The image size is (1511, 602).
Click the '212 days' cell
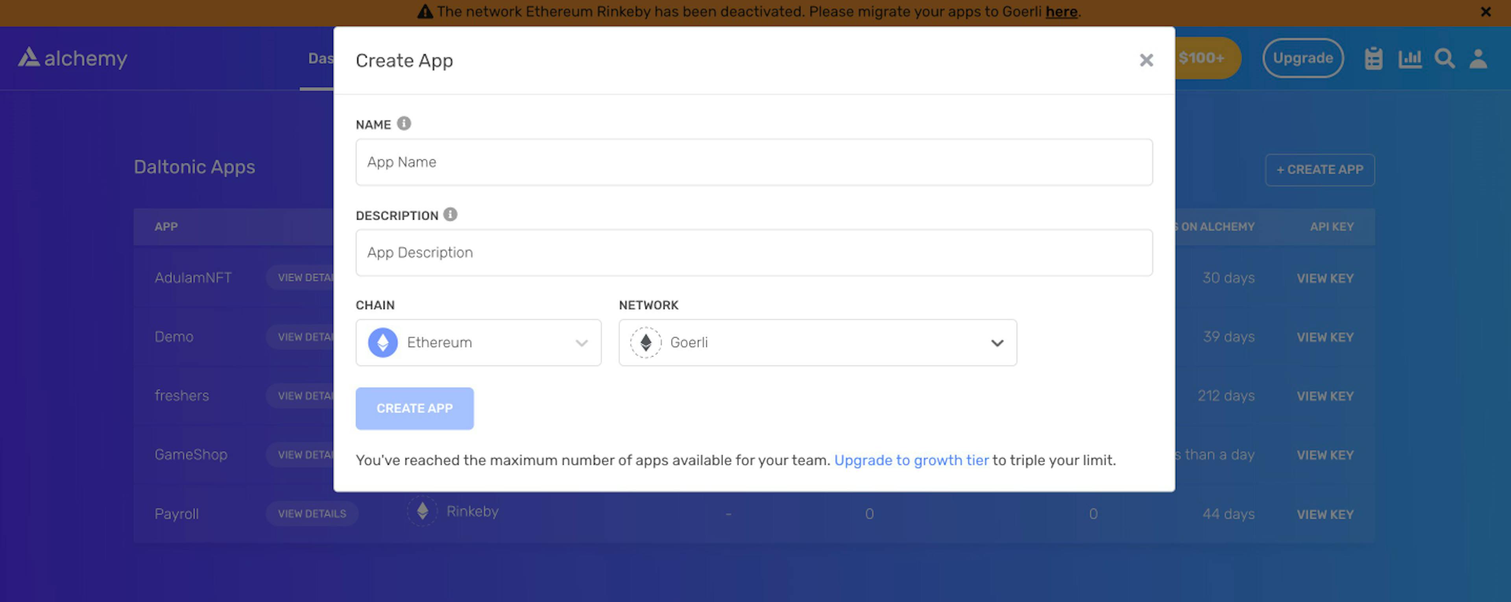click(1226, 395)
